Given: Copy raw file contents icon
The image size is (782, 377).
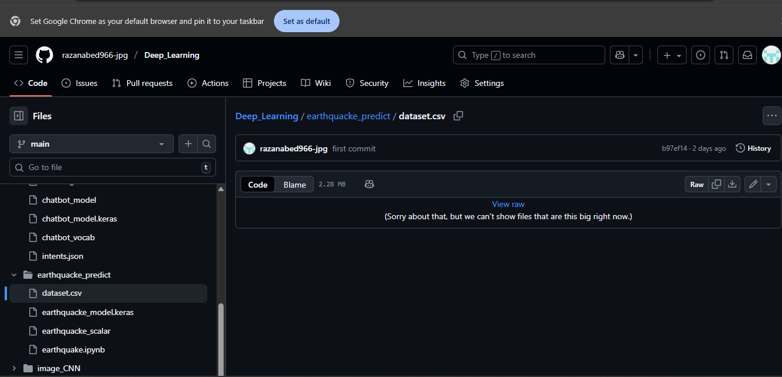Looking at the screenshot, I should (x=716, y=184).
